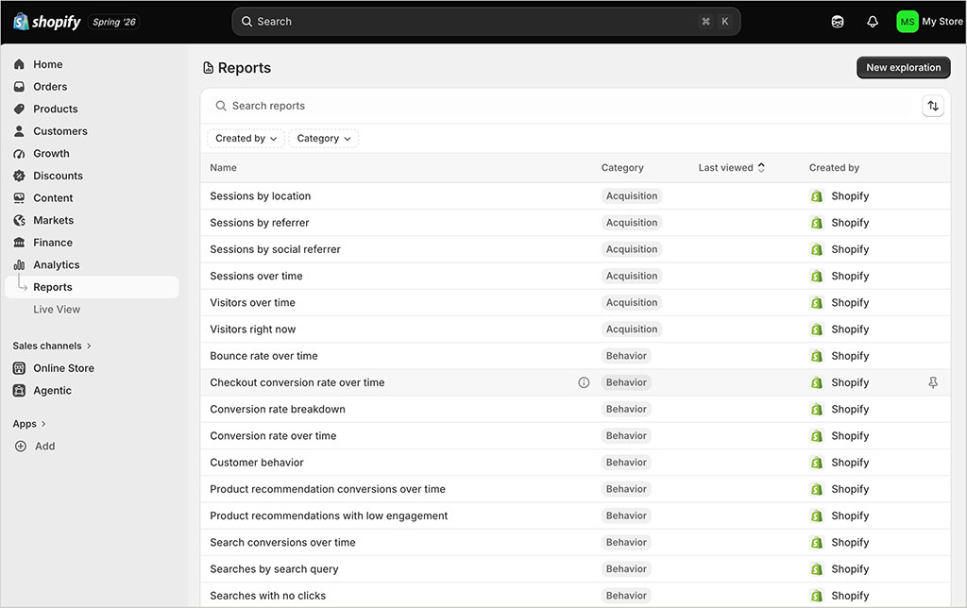Open the notifications bell
This screenshot has width=967, height=608.
pyautogui.click(x=872, y=22)
